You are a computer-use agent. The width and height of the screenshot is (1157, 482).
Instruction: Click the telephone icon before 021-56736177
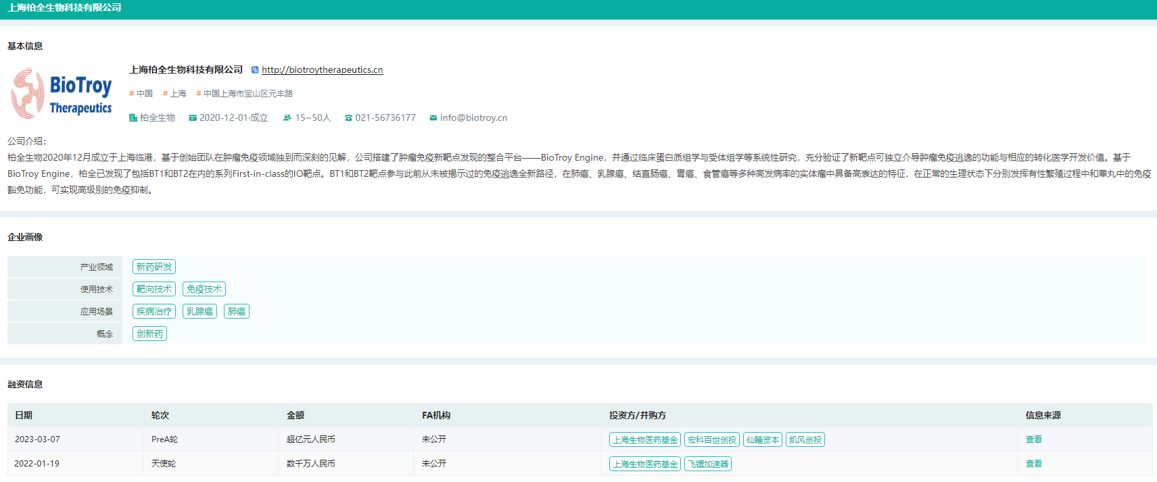click(x=348, y=118)
